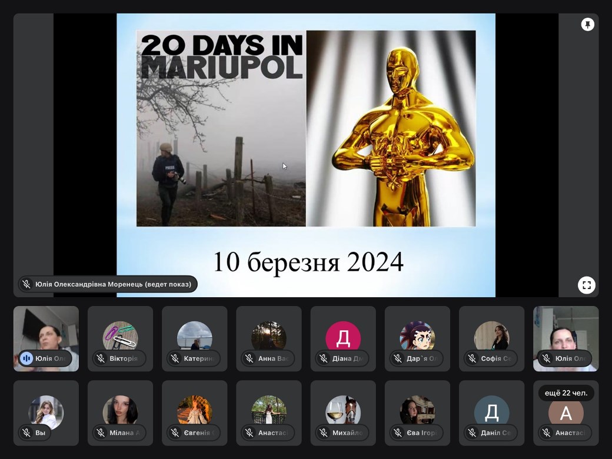Image resolution: width=612 pixels, height=459 pixels.
Task: Click the name label 'Катерин'
Action: (x=198, y=358)
